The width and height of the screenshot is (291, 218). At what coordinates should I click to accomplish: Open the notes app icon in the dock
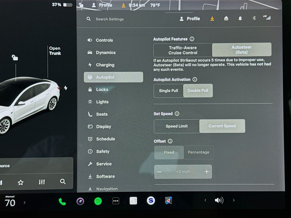tap(133, 201)
